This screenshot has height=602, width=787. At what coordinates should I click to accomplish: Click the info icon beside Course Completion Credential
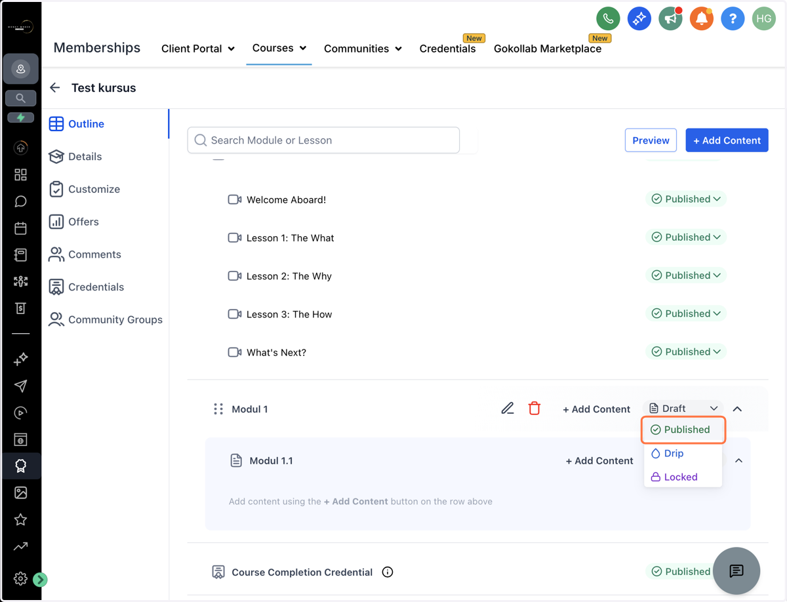tap(388, 572)
